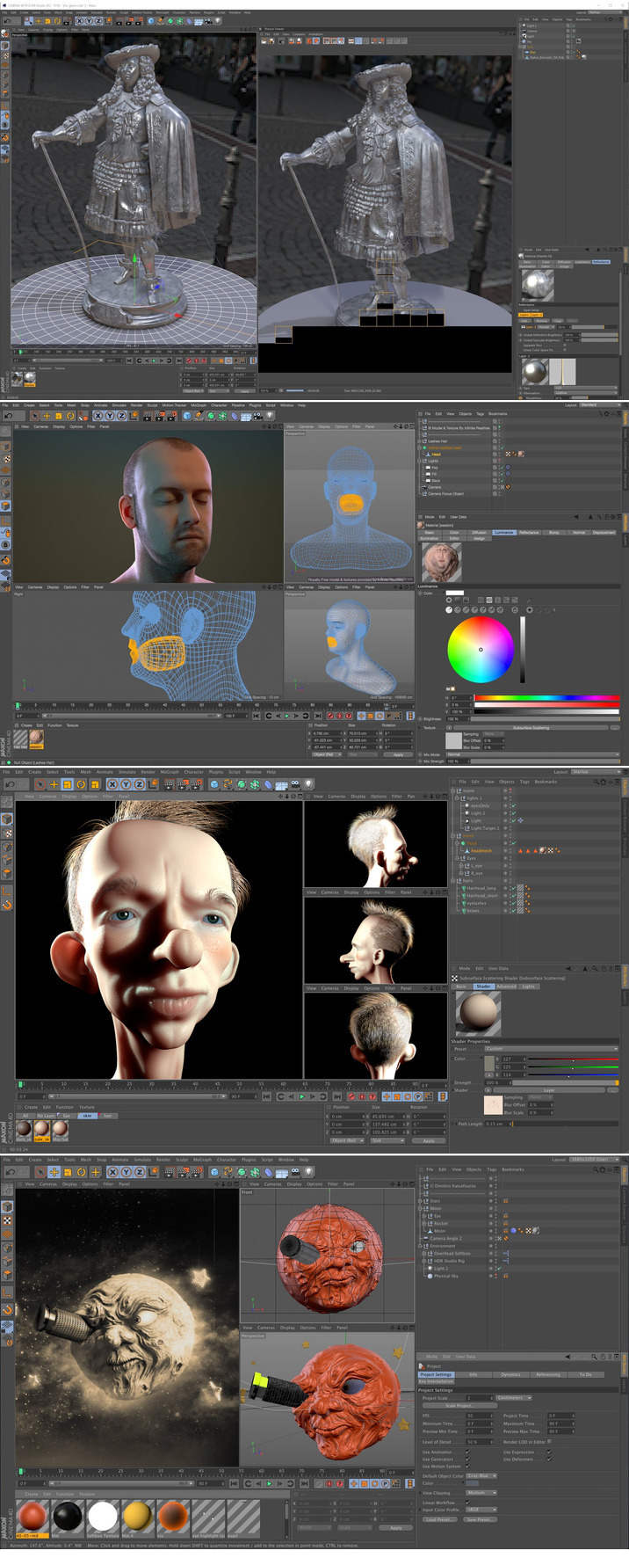This screenshot has width=629, height=1558.
Task: Toggle the Use Motion System checkbox
Action: tap(467, 1467)
